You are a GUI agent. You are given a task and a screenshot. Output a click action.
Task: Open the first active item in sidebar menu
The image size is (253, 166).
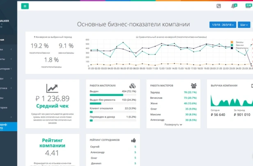tap(6, 40)
